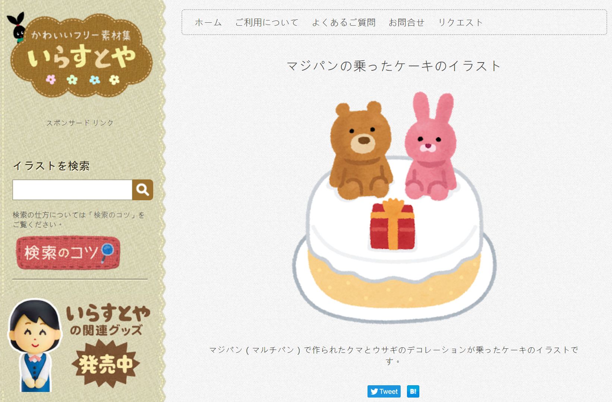The height and width of the screenshot is (402, 612).
Task: Open the ホーム menu item
Action: [x=208, y=22]
